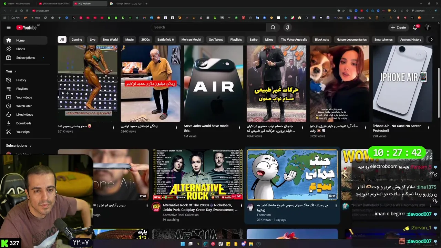Select the Gaming filter chip
The image size is (441, 248).
coord(76,40)
